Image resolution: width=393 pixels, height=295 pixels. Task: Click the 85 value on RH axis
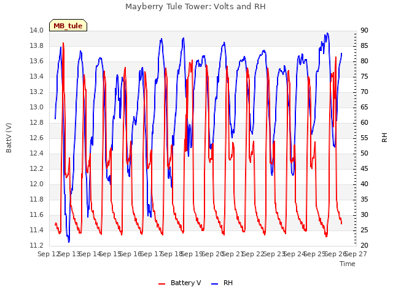(x=364, y=46)
